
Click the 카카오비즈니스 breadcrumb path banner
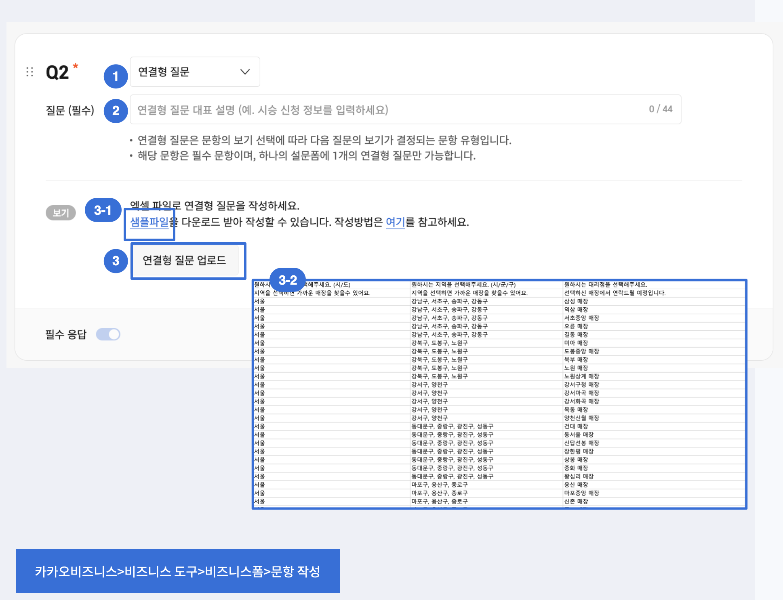178,571
